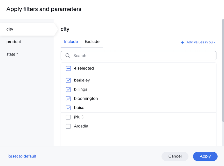This screenshot has height=166, width=224.
Task: Click the search magnifier icon
Action: point(67,56)
